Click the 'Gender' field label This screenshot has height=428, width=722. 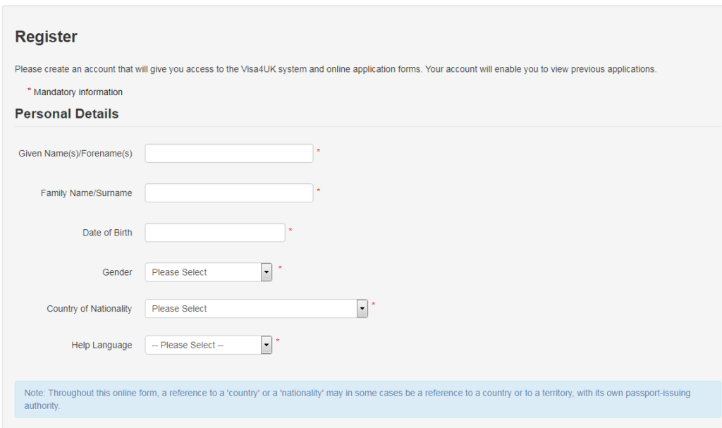pos(117,272)
